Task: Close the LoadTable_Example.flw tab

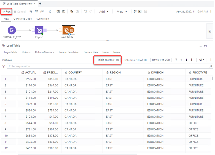Action: (34, 4)
